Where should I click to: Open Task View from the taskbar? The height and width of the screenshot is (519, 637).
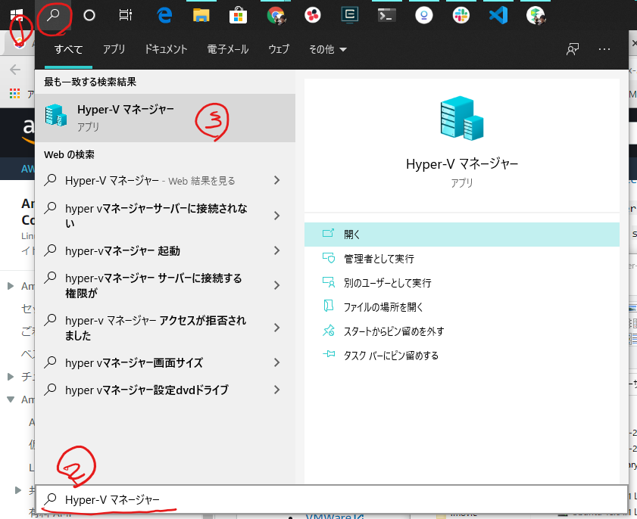pyautogui.click(x=125, y=15)
